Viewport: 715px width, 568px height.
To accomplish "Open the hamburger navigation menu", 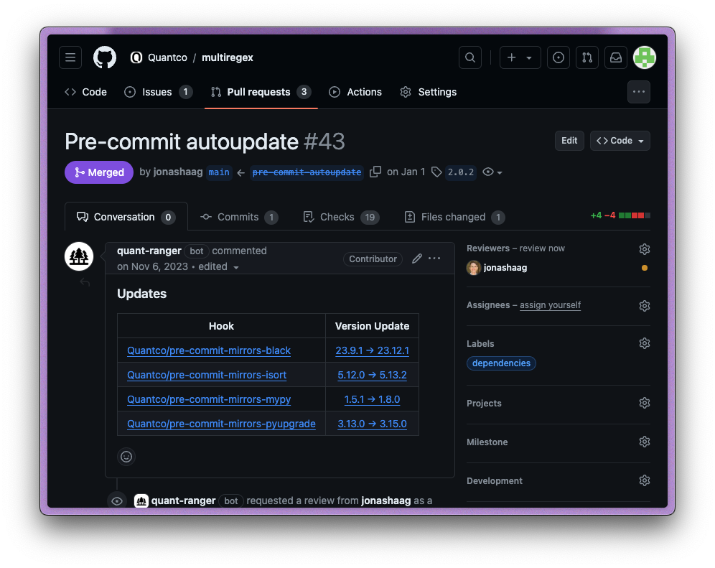I will coord(70,57).
